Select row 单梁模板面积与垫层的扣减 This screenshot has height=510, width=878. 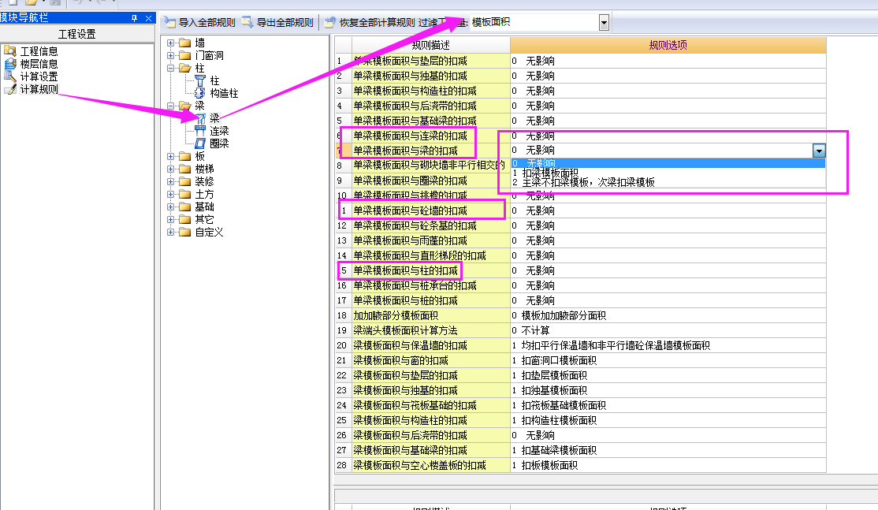[430, 61]
